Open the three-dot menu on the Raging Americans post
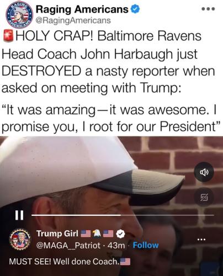Viewport: 223px width, 276px height. click(208, 9)
